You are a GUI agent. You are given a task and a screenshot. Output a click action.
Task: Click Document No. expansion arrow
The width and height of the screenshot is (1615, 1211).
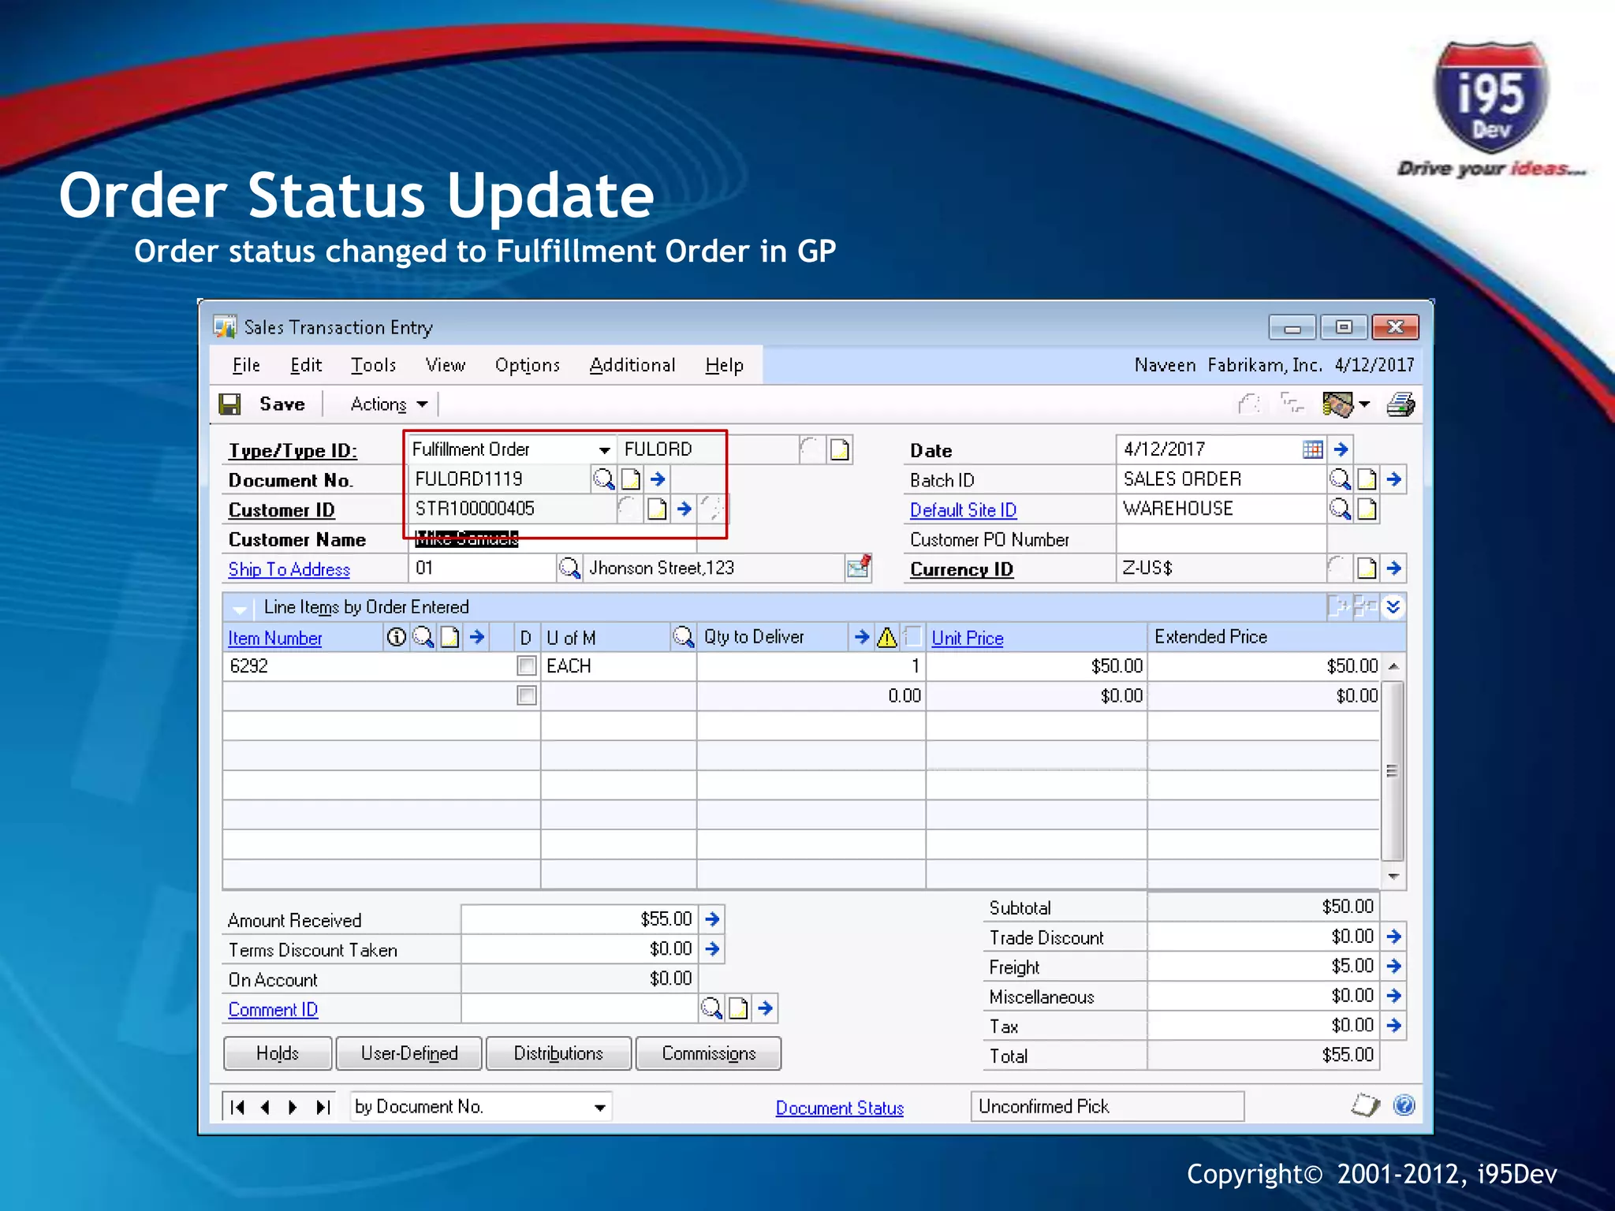(x=658, y=479)
